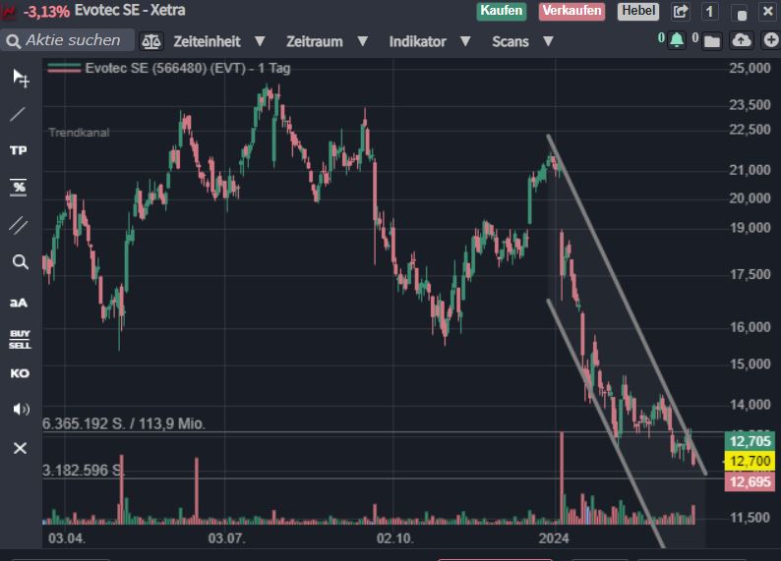This screenshot has height=561, width=781.
Task: Select the cursor pointer tool
Action: tap(20, 79)
